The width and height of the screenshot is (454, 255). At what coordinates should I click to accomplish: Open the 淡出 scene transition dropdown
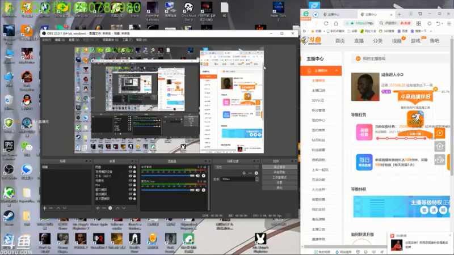pyautogui.click(x=236, y=167)
